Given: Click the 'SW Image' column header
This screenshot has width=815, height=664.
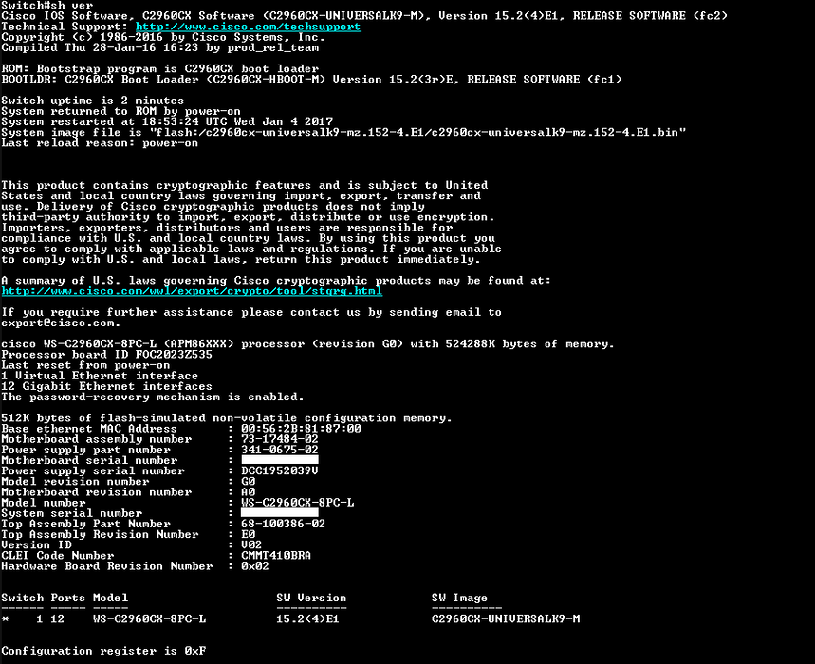Looking at the screenshot, I should click(x=459, y=598).
